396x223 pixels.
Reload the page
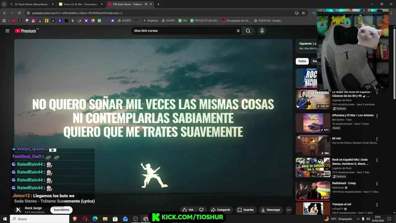click(x=19, y=13)
